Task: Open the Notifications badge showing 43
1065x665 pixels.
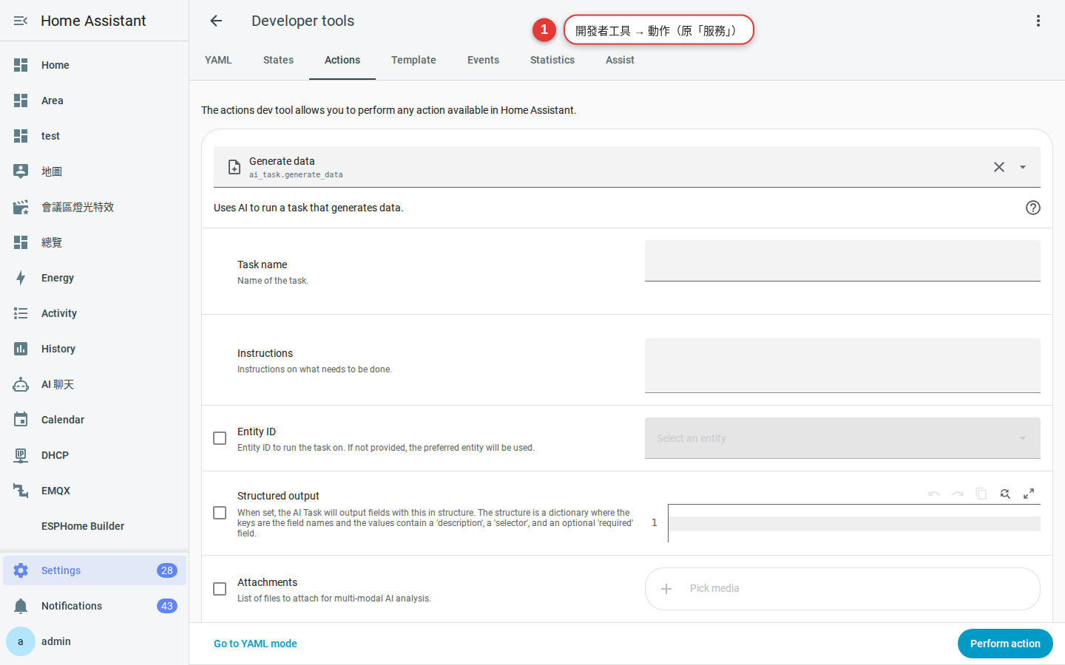Action: (x=167, y=606)
